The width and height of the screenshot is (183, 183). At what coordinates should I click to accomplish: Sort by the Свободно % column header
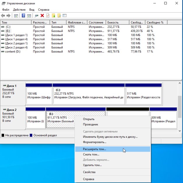point(156,22)
